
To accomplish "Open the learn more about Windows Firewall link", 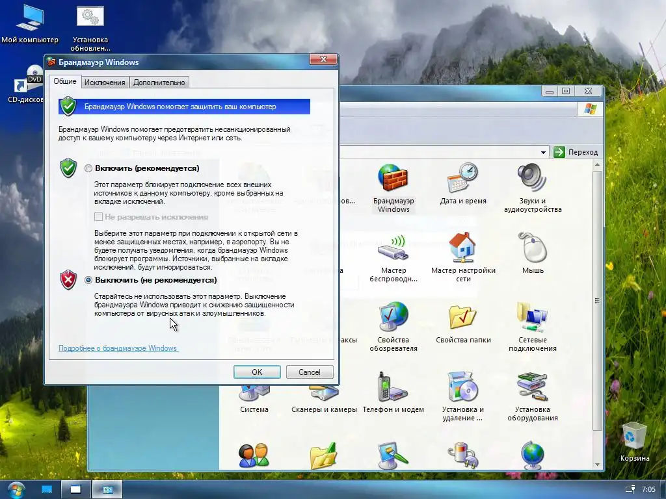I will (x=118, y=348).
